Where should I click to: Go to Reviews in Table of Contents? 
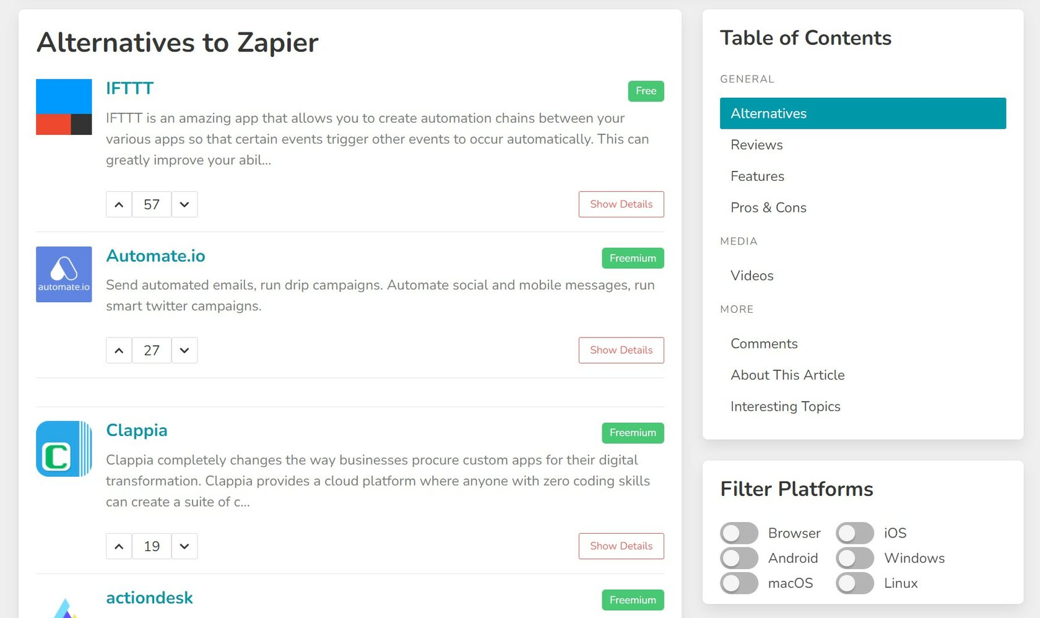(756, 145)
